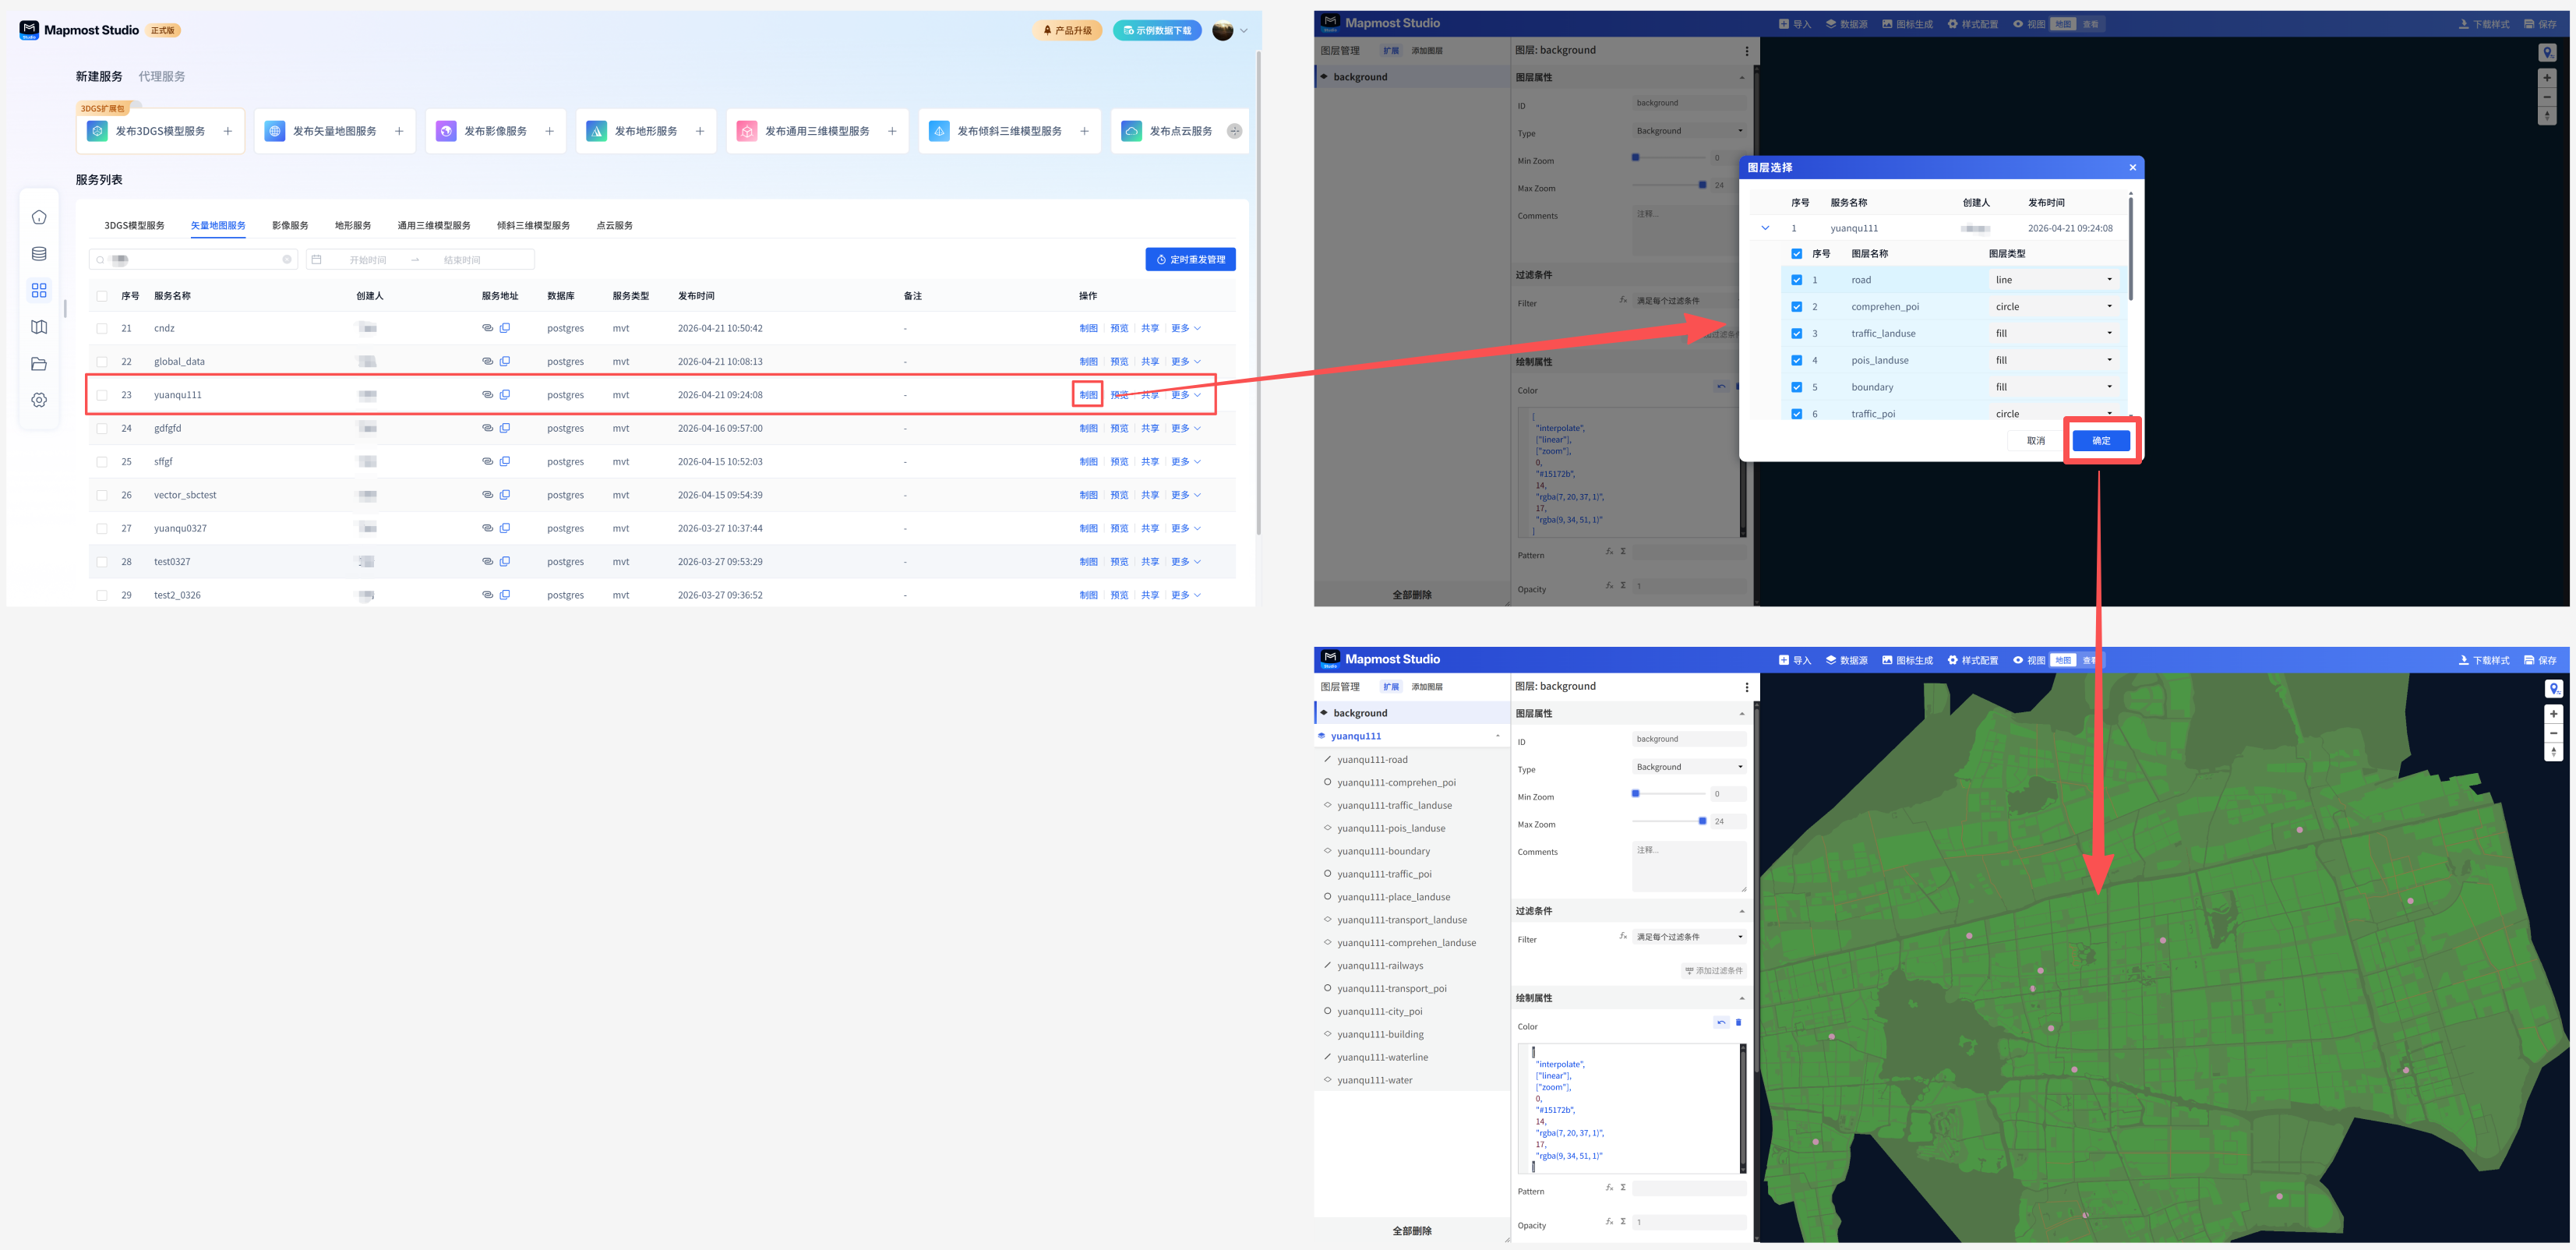Screen dimensions: 2576x1250
Task: Click the Max Zoom slider handle in the green-map editor
Action: (x=1702, y=821)
